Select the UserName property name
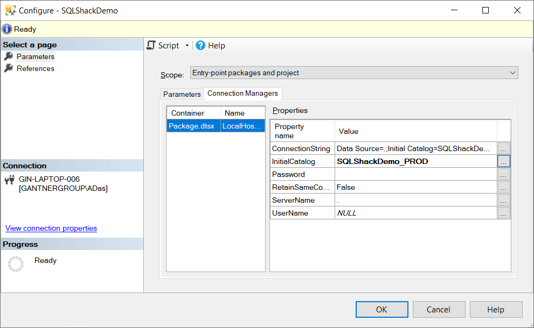Viewport: 534px width, 328px height. (x=302, y=213)
